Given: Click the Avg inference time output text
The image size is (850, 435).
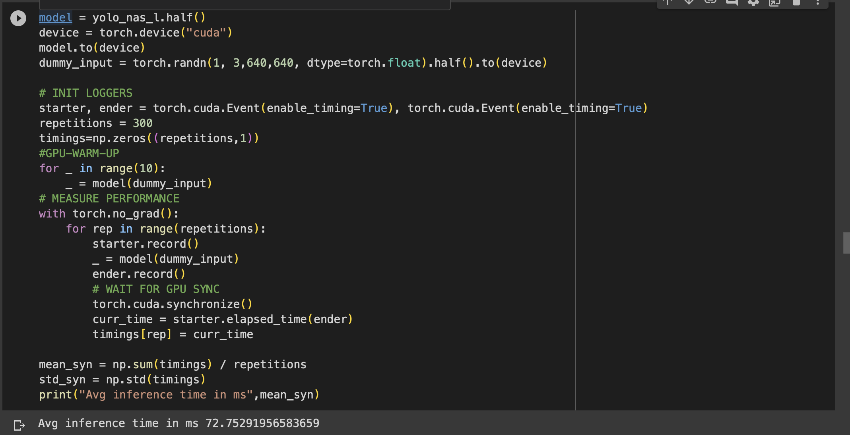Looking at the screenshot, I should (118, 423).
